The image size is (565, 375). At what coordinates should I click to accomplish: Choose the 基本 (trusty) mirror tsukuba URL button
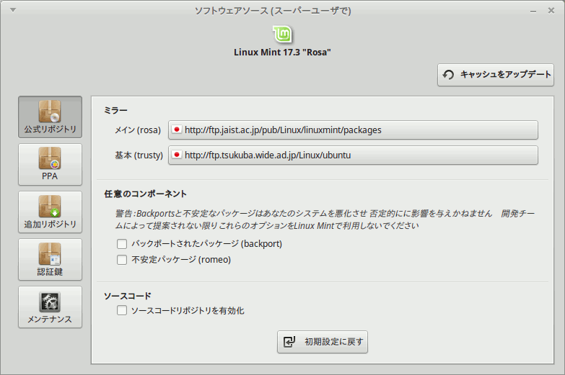[353, 155]
